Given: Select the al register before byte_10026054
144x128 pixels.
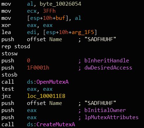Looking at the screenshot, I should pyautogui.click(x=30, y=4).
